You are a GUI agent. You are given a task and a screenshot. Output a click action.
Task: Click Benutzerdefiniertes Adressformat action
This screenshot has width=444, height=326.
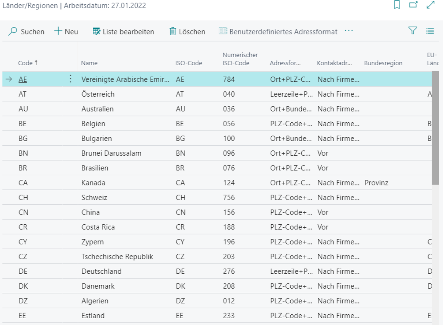[x=278, y=32]
